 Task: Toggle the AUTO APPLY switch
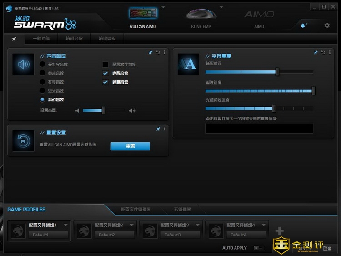click(256, 248)
